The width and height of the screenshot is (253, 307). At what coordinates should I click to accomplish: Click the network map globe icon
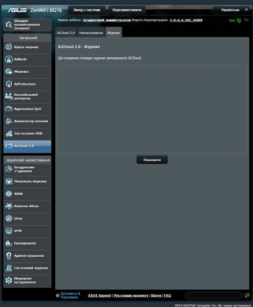(9, 47)
